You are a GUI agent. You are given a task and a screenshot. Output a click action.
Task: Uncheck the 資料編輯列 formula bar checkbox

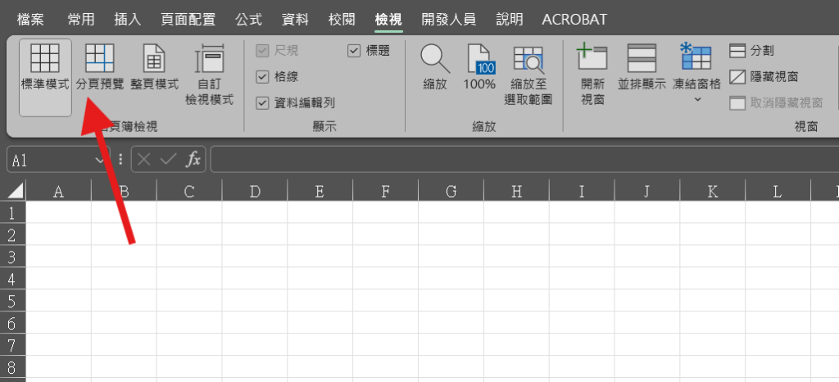pyautogui.click(x=263, y=102)
